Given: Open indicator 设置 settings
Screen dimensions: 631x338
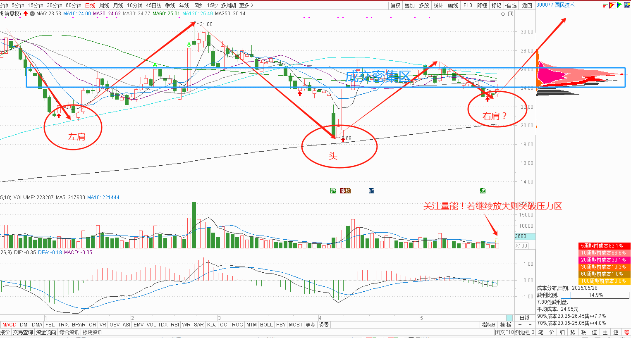Looking at the screenshot, I should click(324, 325).
